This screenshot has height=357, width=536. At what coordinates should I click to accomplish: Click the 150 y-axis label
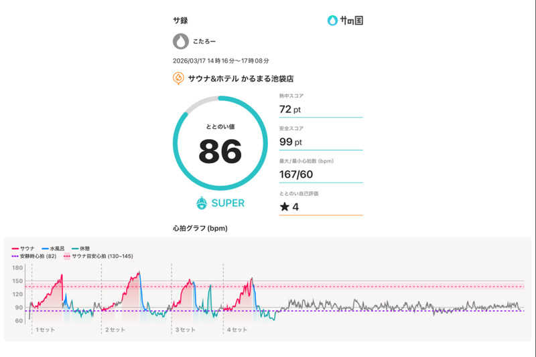[17, 281]
